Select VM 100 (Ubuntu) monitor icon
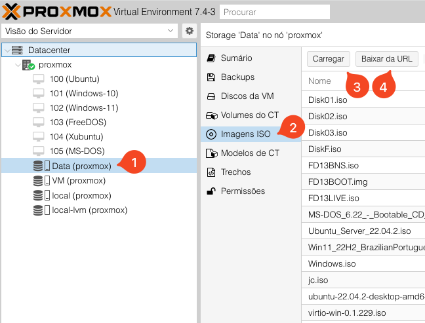 click(x=39, y=79)
